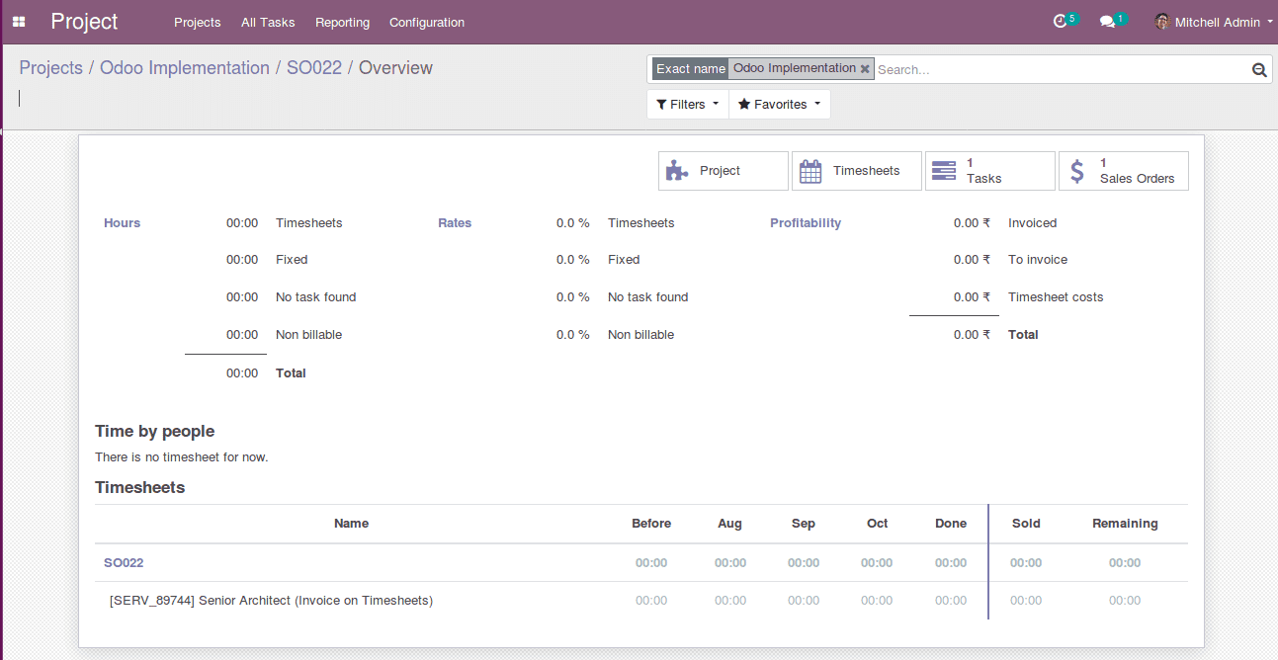Click the Total label under Hours
Image resolution: width=1278 pixels, height=660 pixels.
tap(291, 373)
